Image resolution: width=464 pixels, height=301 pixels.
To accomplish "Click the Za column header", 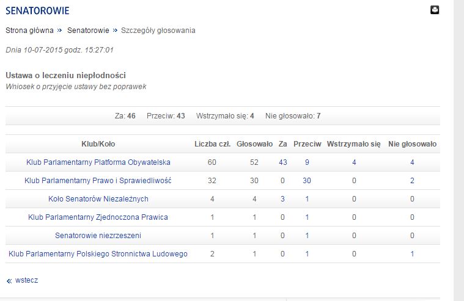I will (283, 144).
